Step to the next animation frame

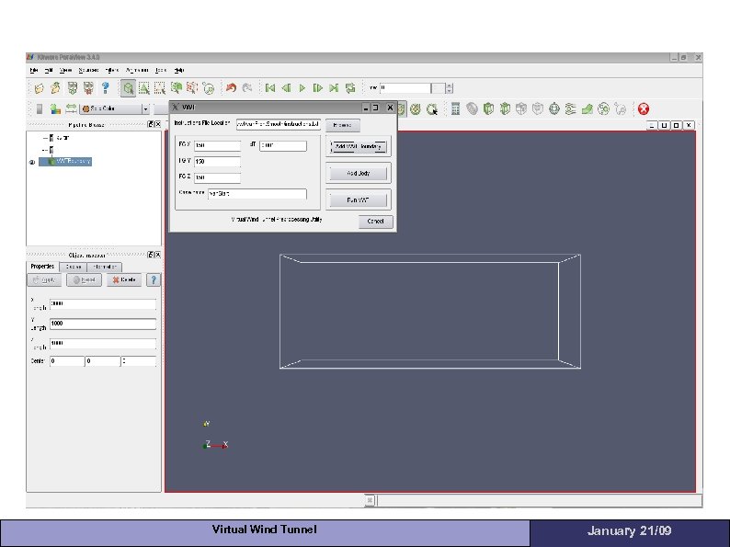pyautogui.click(x=317, y=87)
